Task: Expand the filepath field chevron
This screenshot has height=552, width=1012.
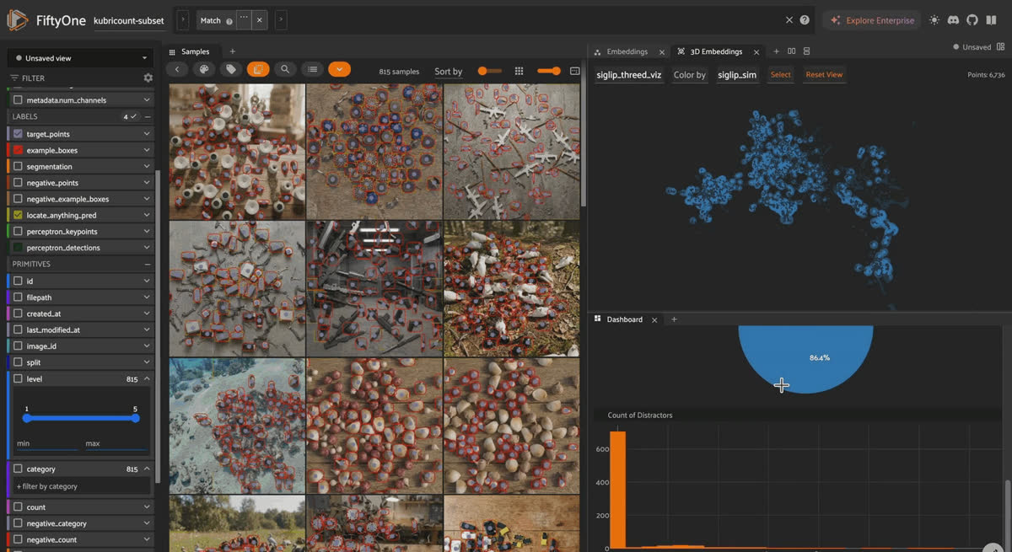Action: pyautogui.click(x=147, y=297)
